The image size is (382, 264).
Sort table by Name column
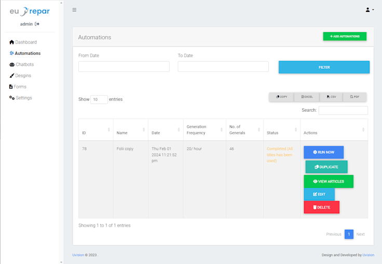[x=131, y=130]
